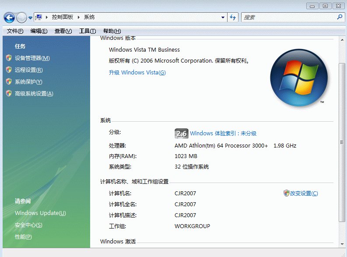Viewport: 347px width, 257px height.
Task: Open Windows 体验索引：未分级 link
Action: tap(223, 133)
